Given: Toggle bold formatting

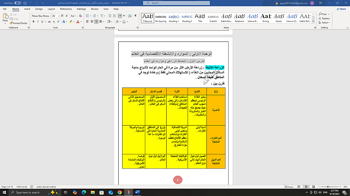Looking at the screenshot, I should pyautogui.click(x=34, y=22).
